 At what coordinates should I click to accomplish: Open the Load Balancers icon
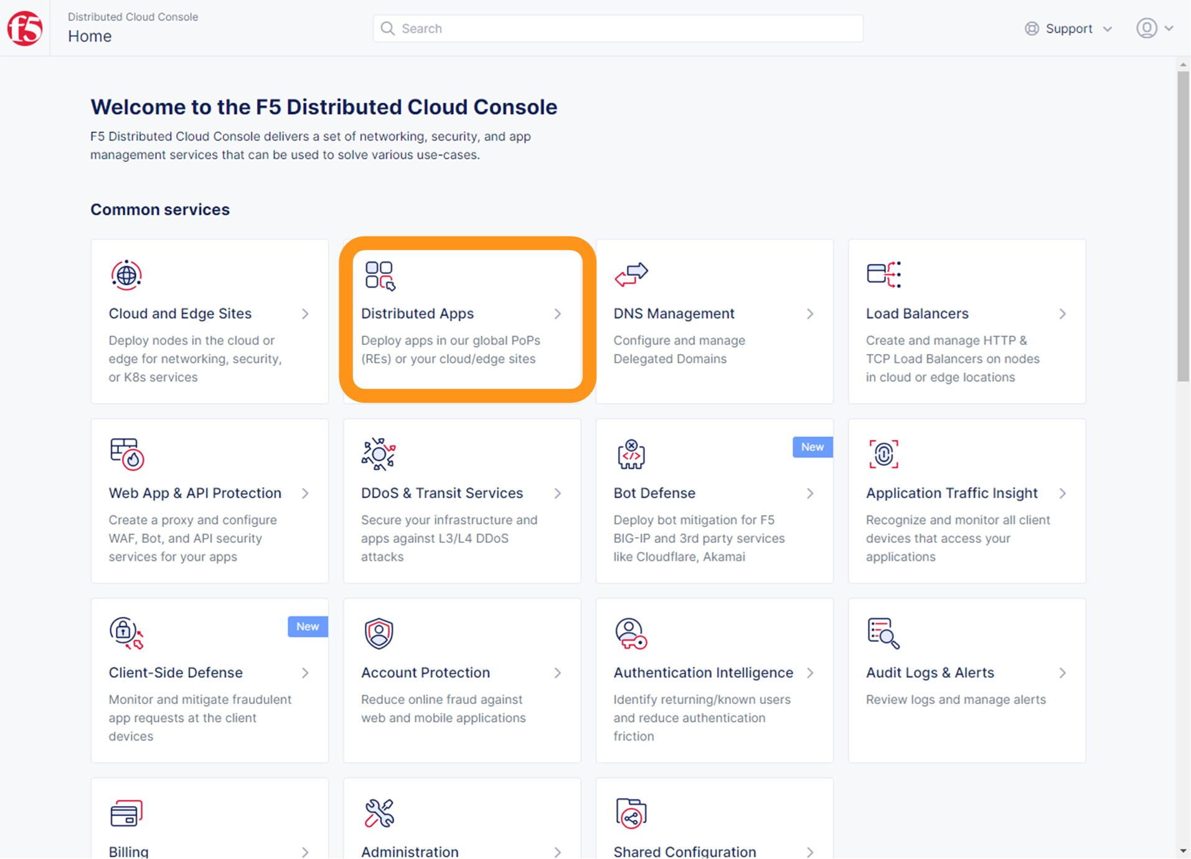pos(883,275)
